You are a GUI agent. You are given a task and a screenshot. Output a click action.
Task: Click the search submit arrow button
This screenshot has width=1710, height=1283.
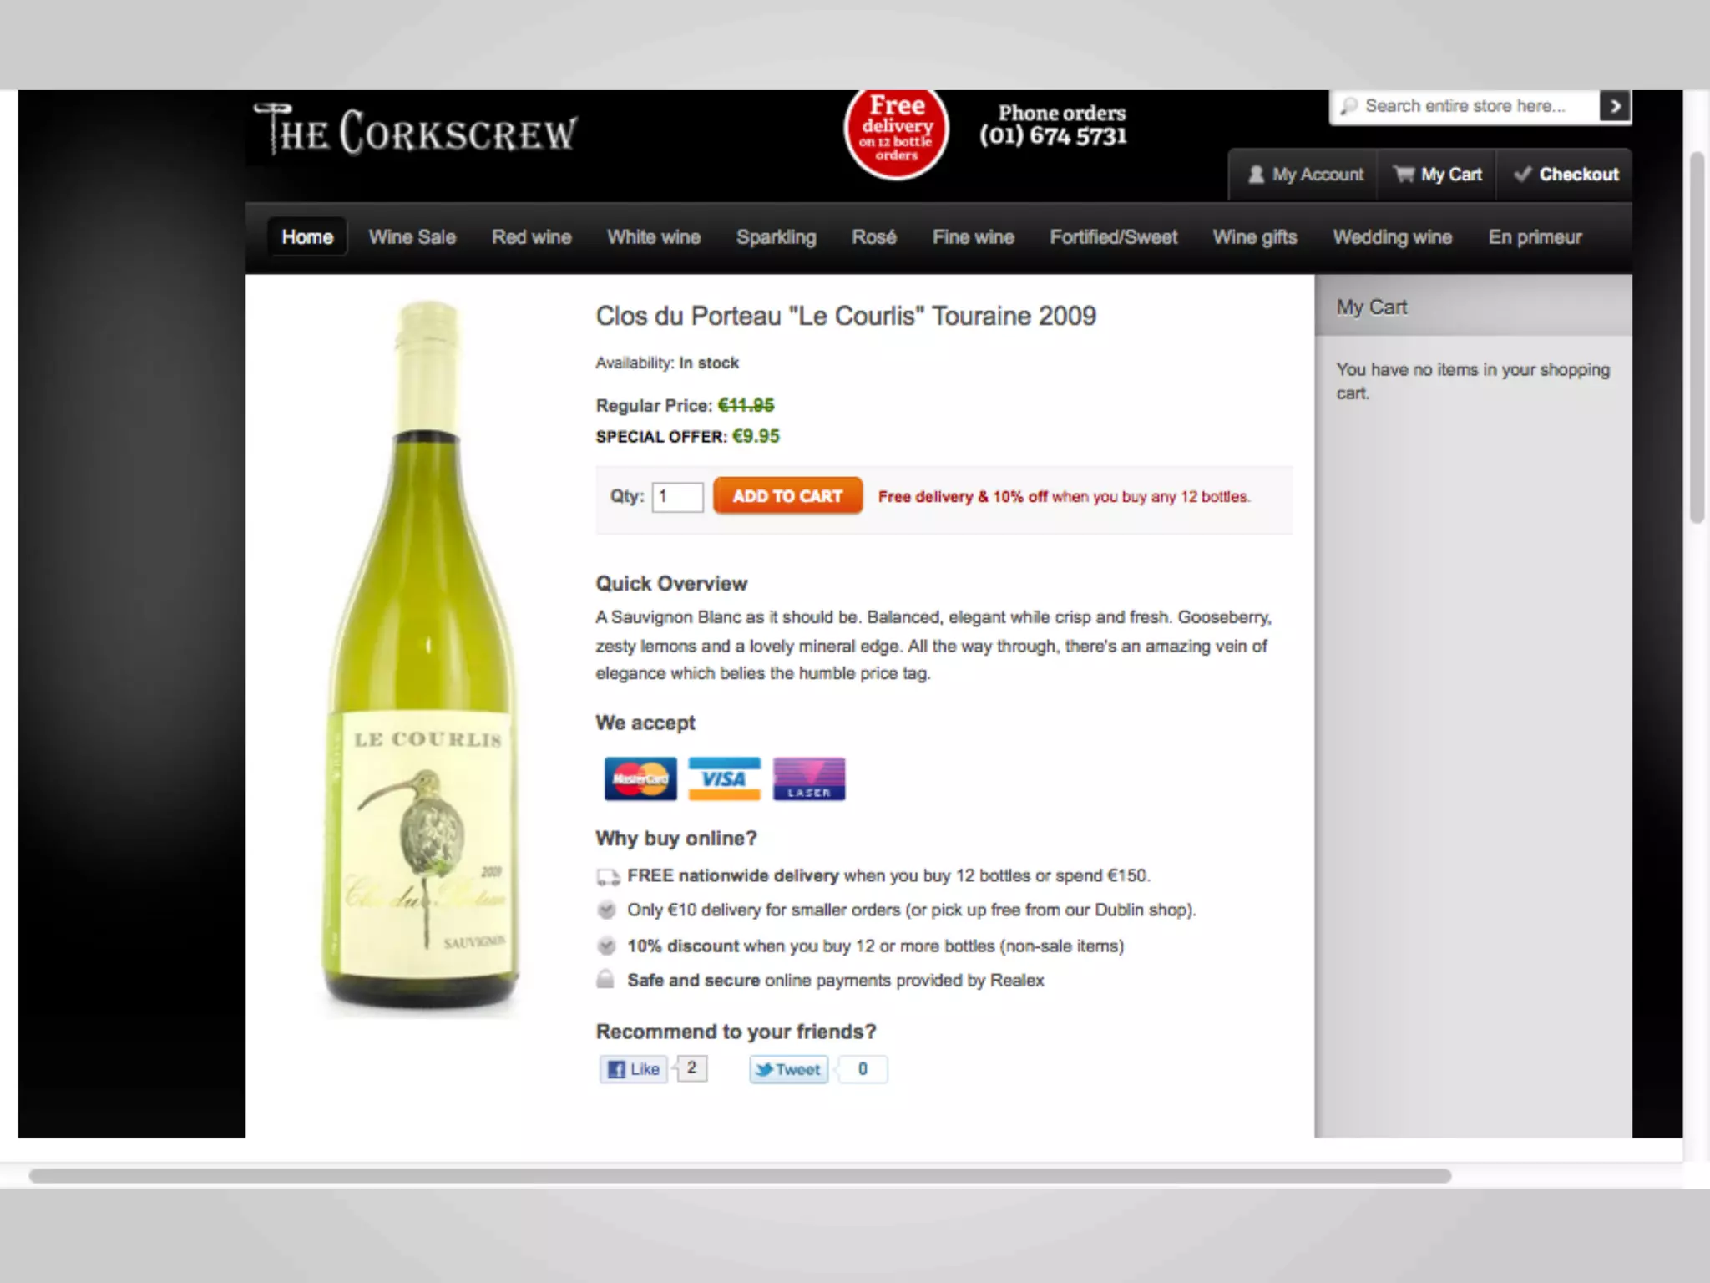click(1615, 106)
